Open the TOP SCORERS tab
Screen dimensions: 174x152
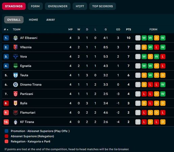(102, 6)
